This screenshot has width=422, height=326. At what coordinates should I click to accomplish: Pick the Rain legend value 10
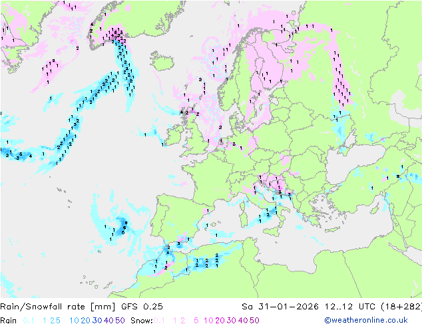click(x=75, y=321)
